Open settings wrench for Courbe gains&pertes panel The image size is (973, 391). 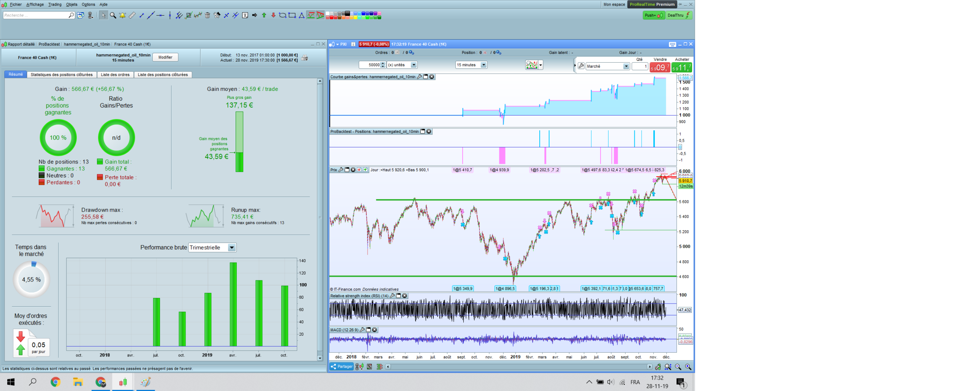pos(420,77)
